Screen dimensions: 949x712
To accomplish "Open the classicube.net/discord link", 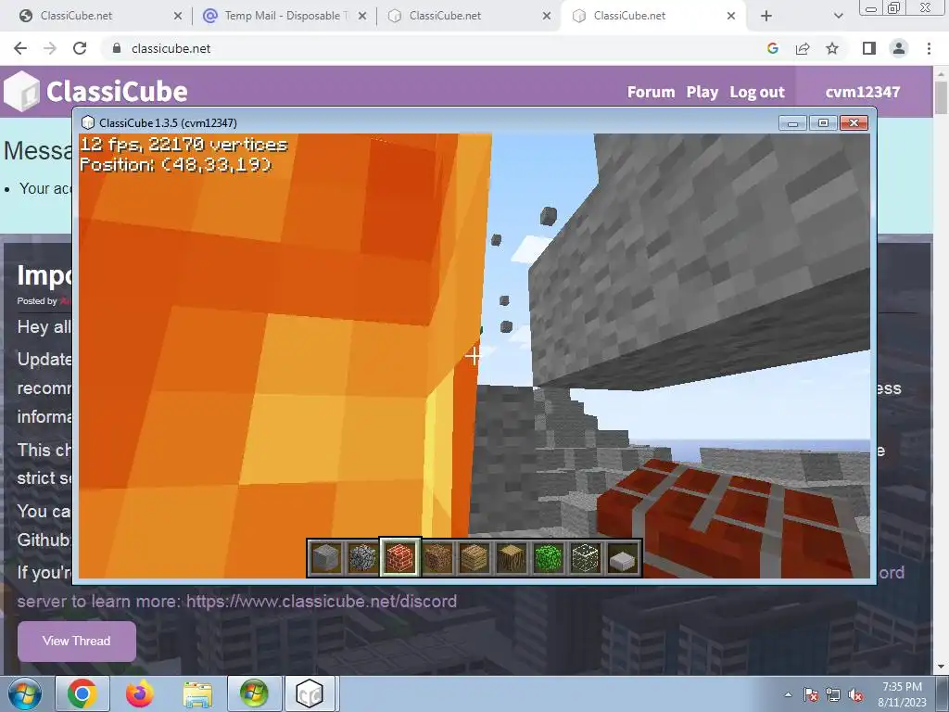I will tap(322, 601).
